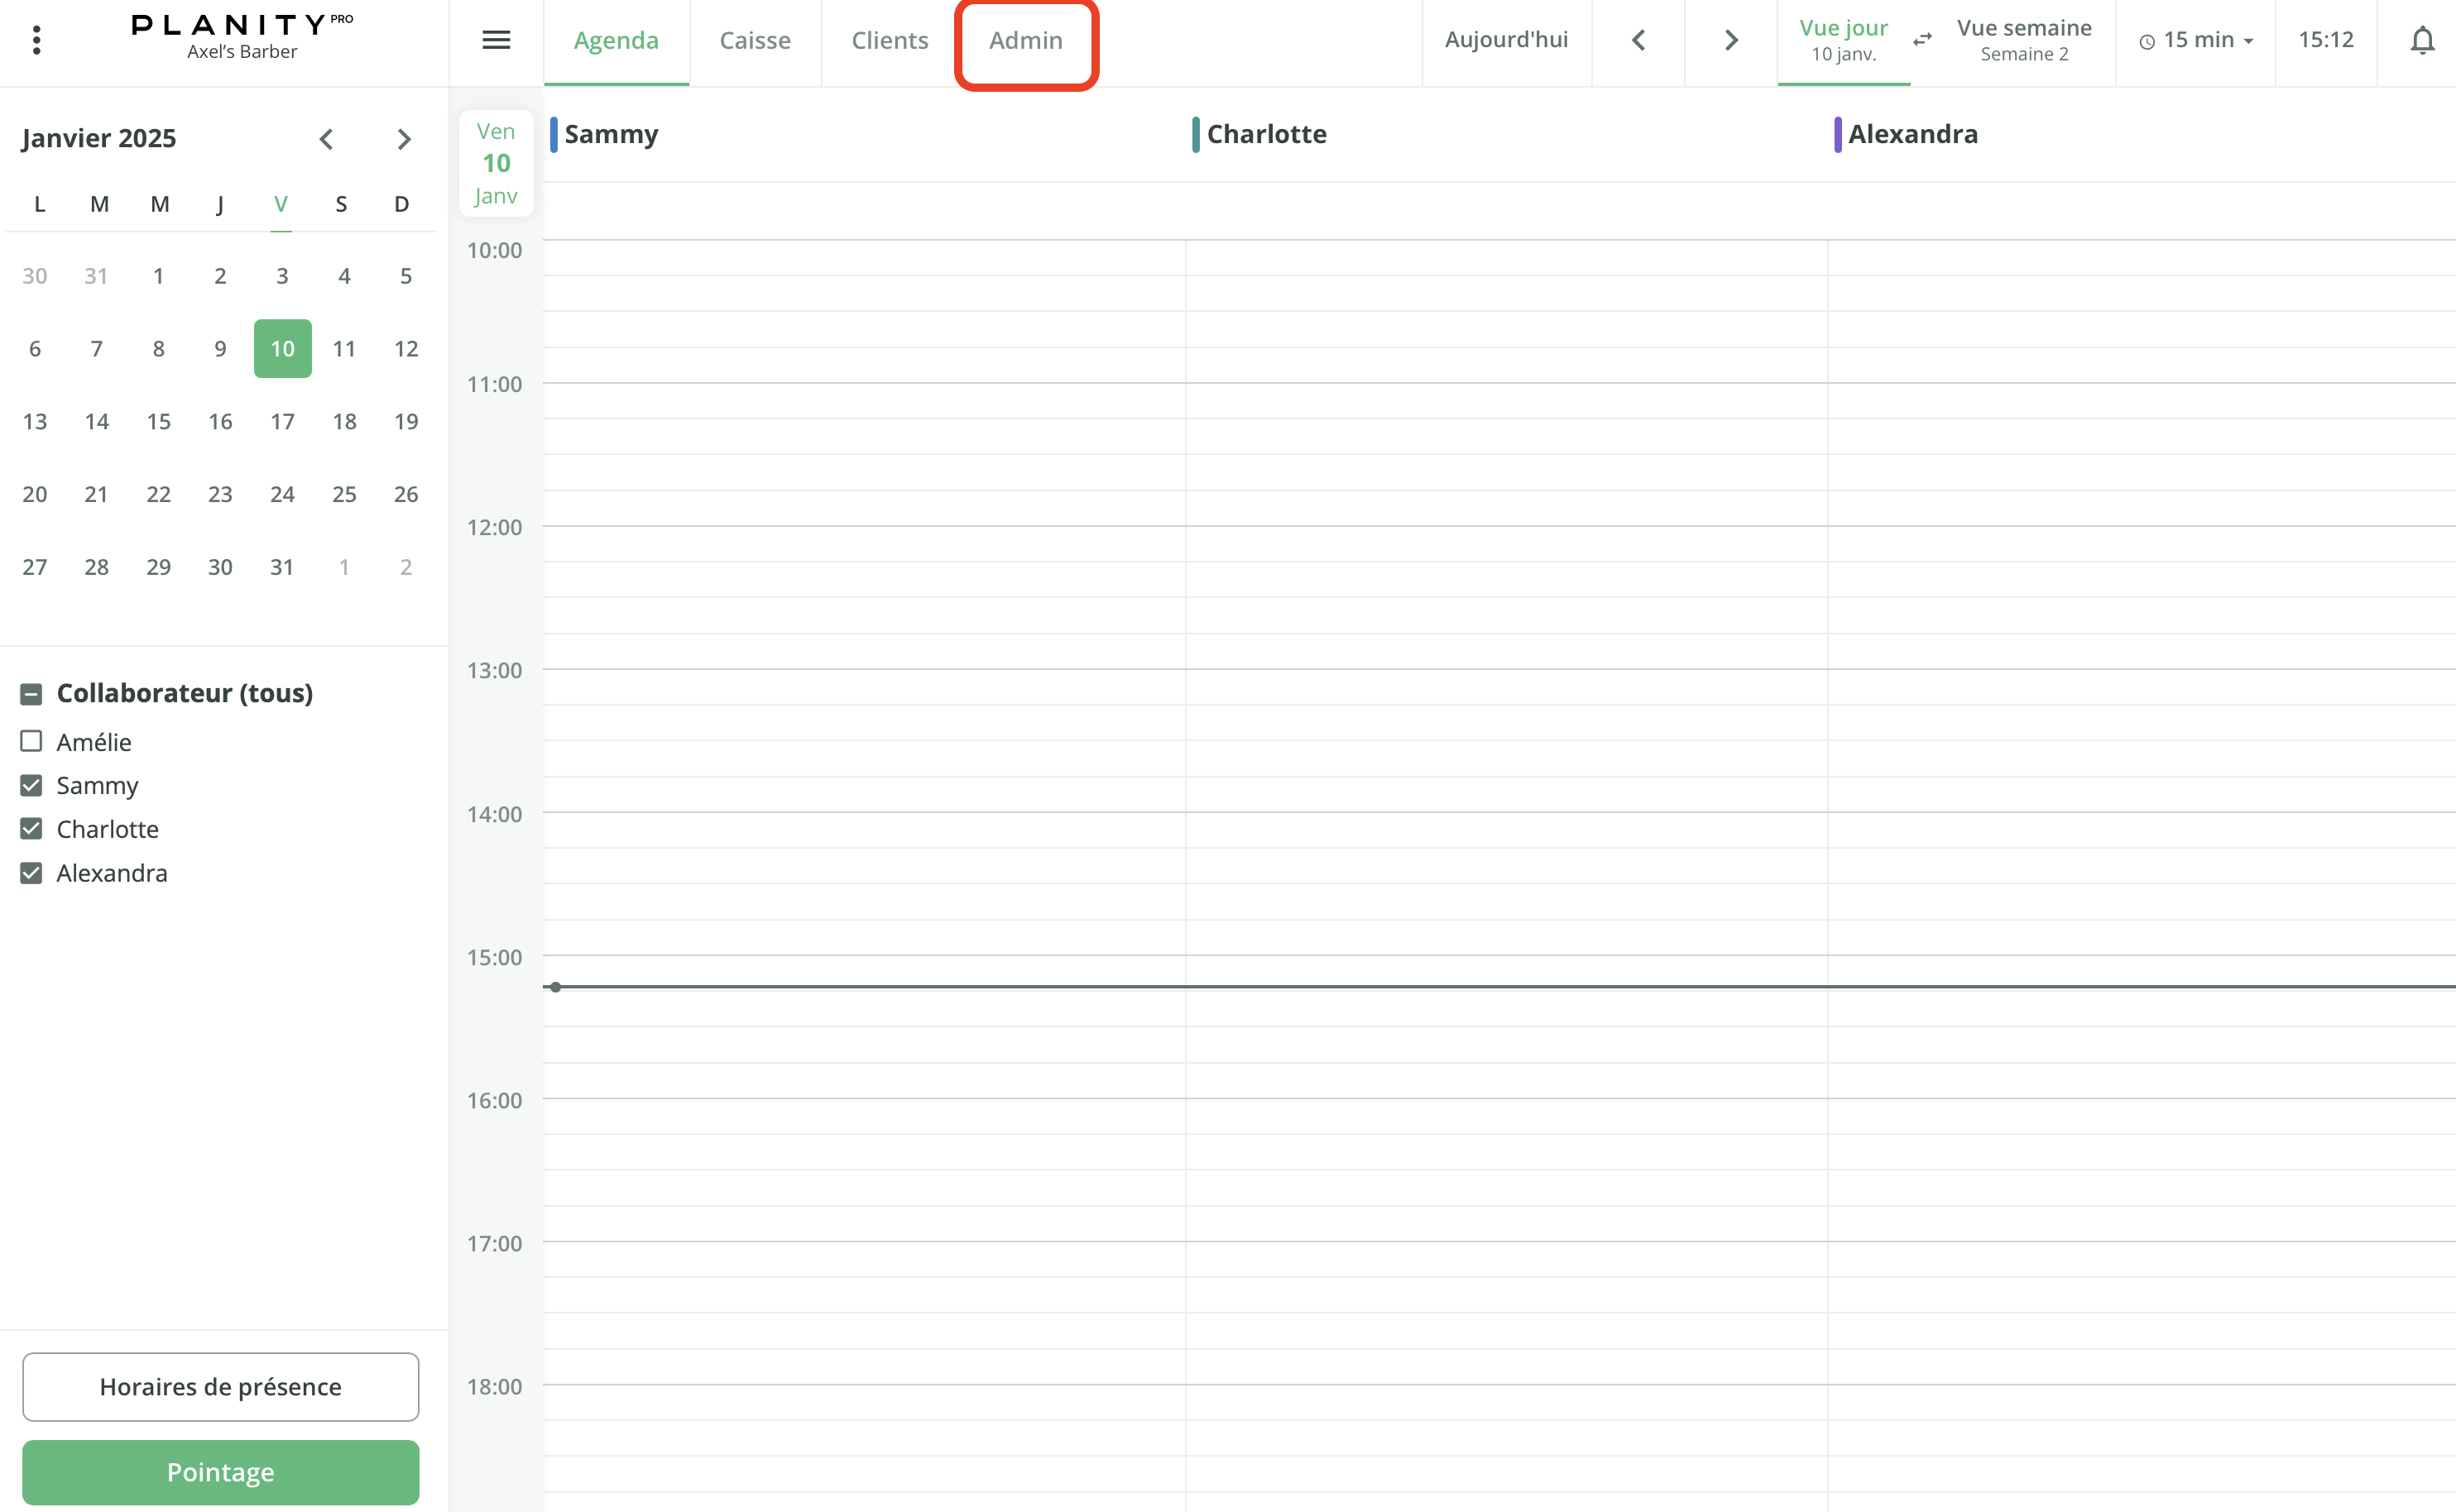Image resolution: width=2456 pixels, height=1512 pixels.
Task: Click the day/week view swap arrows icon
Action: [1921, 40]
